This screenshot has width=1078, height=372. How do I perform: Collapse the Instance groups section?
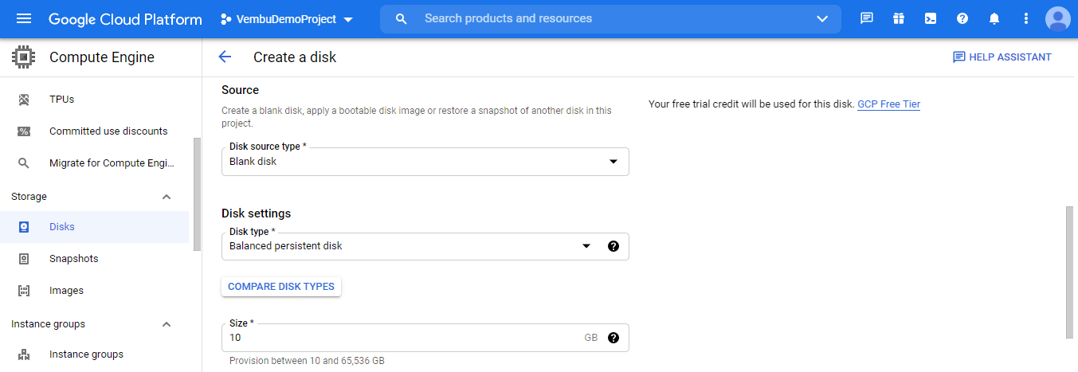[x=167, y=324]
